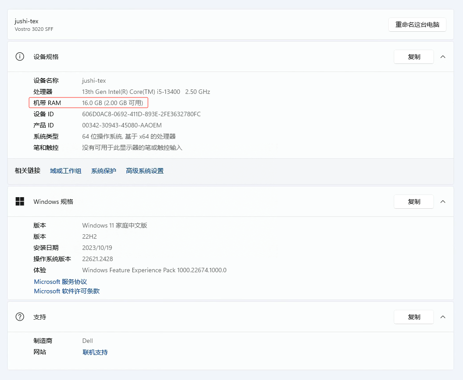Viewport: 463px width, 380px height.
Task: Click the version value 22H2
Action: tap(89, 236)
